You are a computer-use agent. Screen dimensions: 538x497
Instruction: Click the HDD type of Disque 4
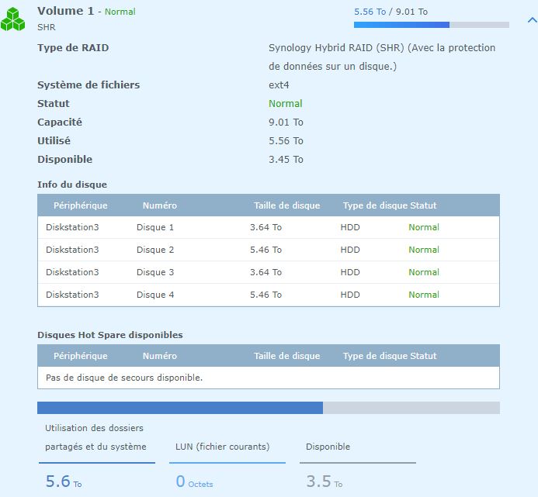[x=350, y=295]
